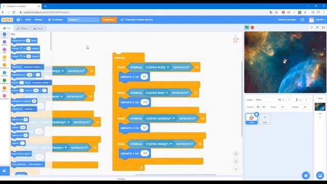The image size is (327, 184).
Task: Click the sprite size field
Action: coord(283,107)
